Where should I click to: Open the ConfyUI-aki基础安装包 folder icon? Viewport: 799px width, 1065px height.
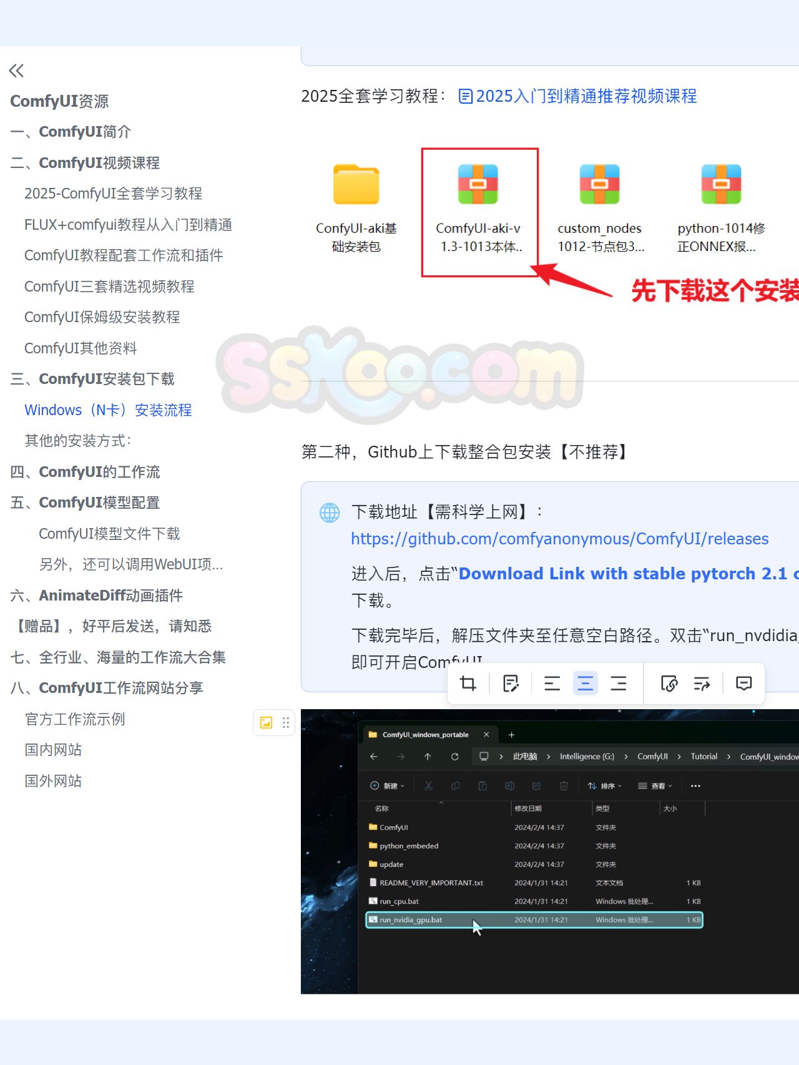pyautogui.click(x=356, y=184)
